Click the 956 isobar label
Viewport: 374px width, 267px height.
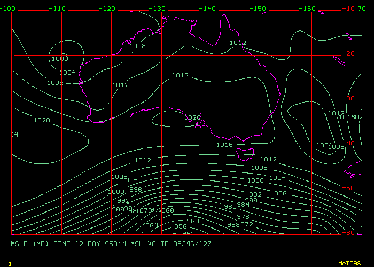click(181, 226)
